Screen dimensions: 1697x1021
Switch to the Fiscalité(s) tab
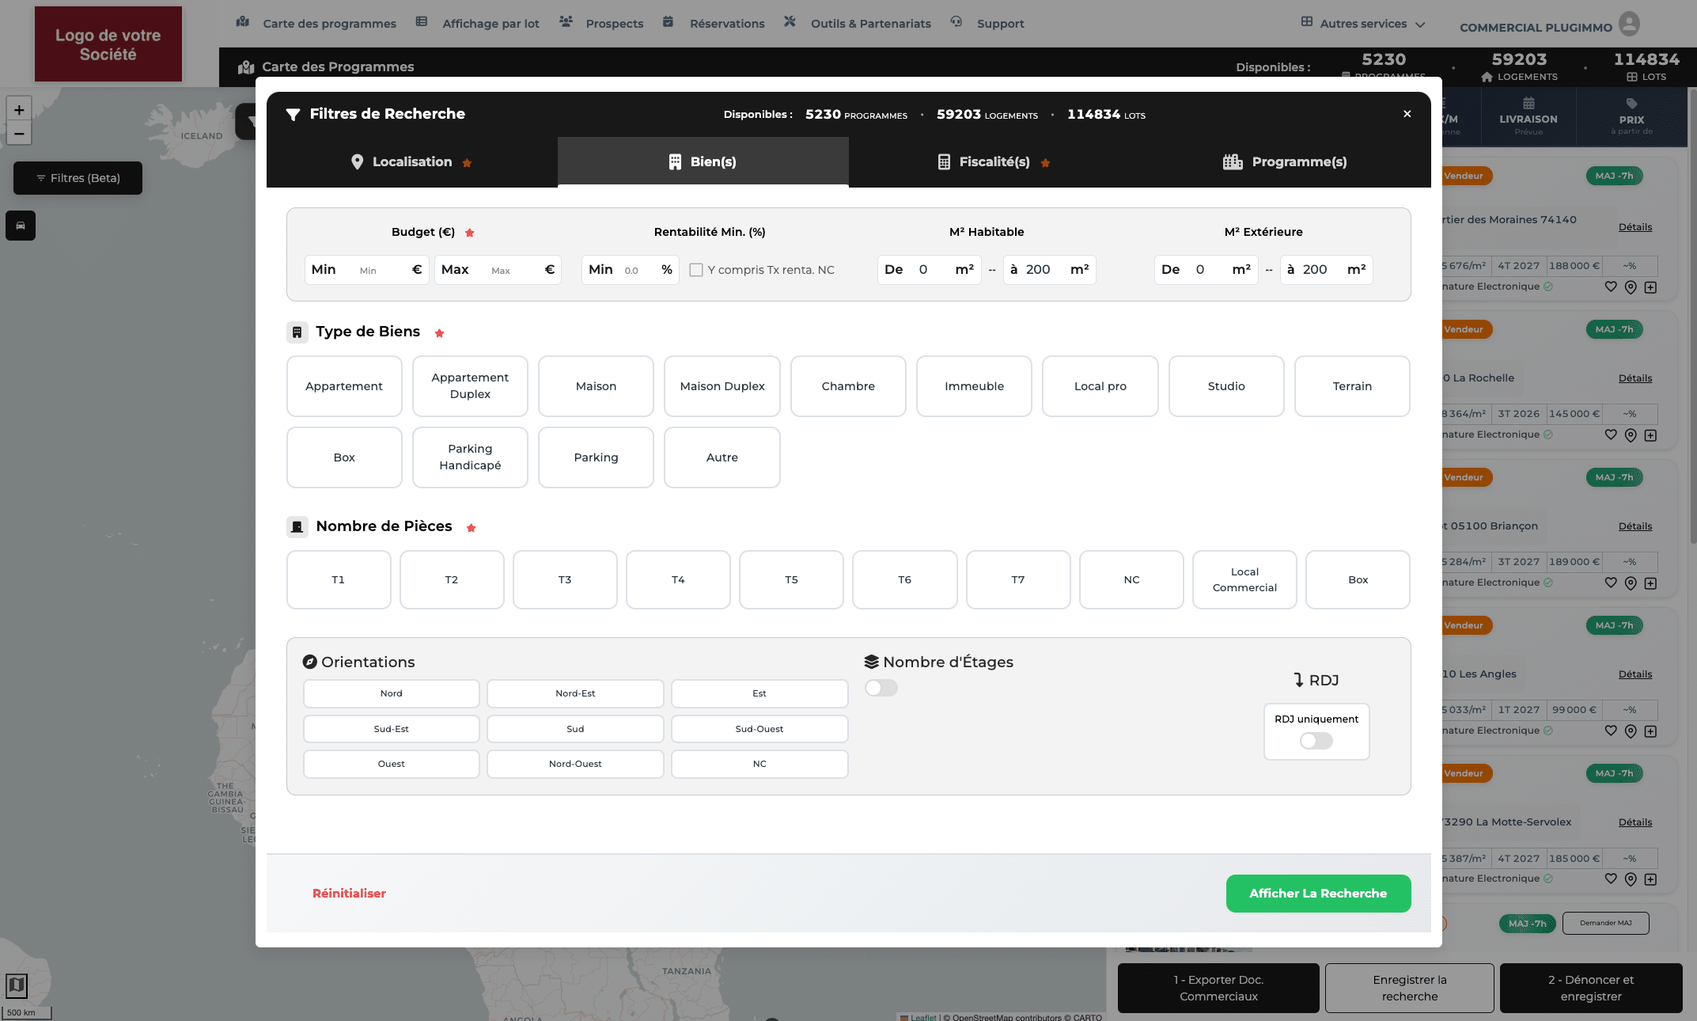[994, 162]
